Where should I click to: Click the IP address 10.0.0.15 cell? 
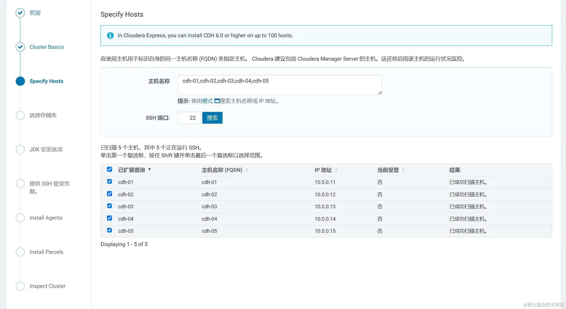click(325, 231)
